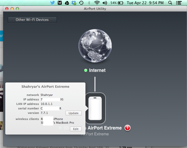Select the network name Shahryar
This screenshot has width=187, height=148.
click(47, 95)
